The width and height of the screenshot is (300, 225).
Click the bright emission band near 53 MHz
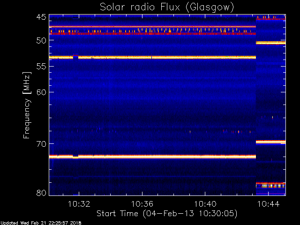coord(152,57)
